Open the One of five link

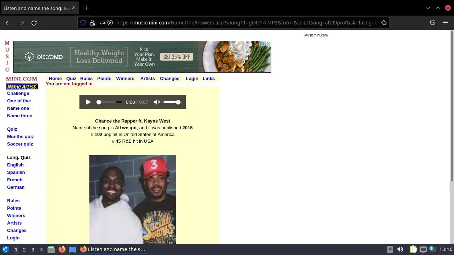click(x=19, y=101)
